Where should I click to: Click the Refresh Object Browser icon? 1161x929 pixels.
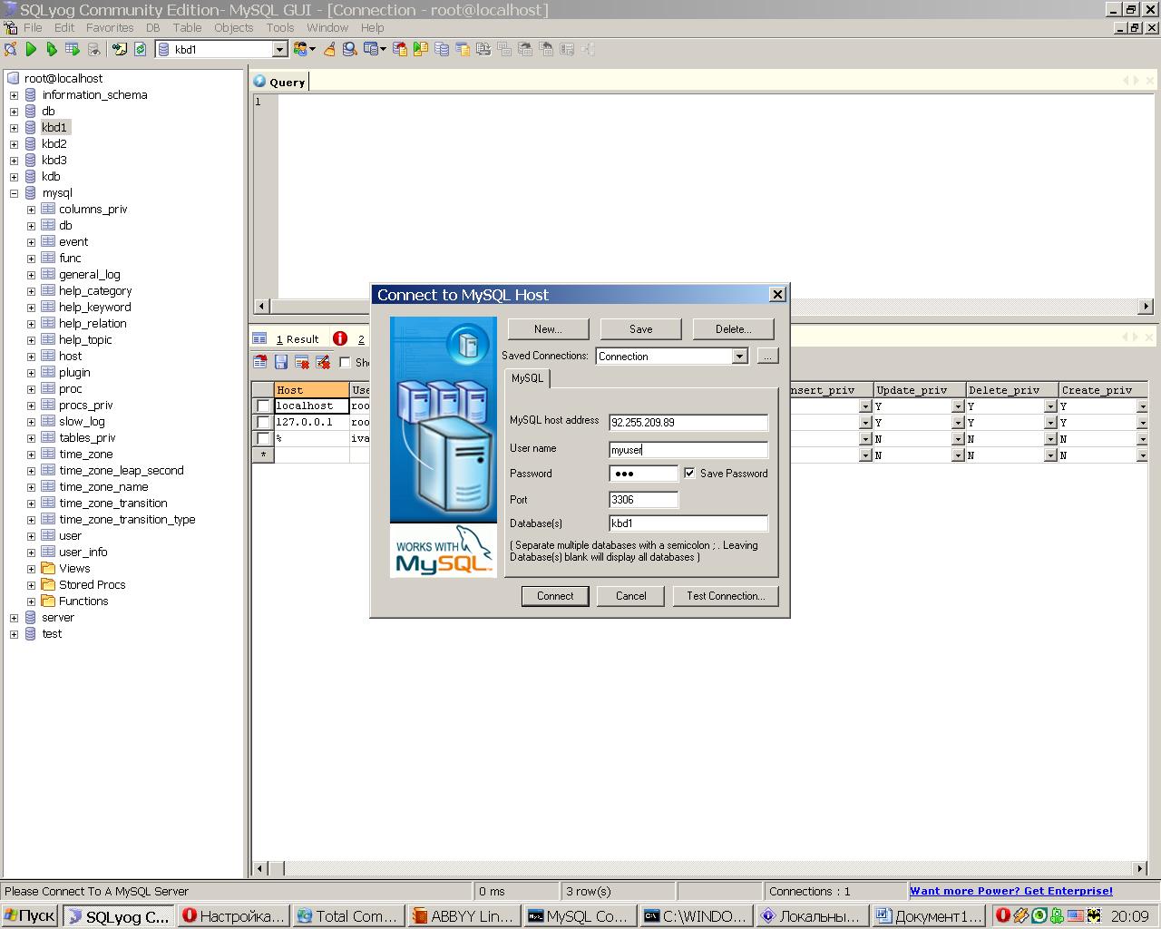pyautogui.click(x=140, y=50)
